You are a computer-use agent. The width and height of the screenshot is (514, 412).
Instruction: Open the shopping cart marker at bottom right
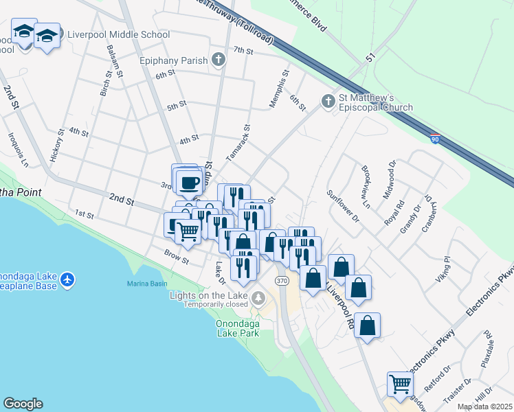coord(400,383)
